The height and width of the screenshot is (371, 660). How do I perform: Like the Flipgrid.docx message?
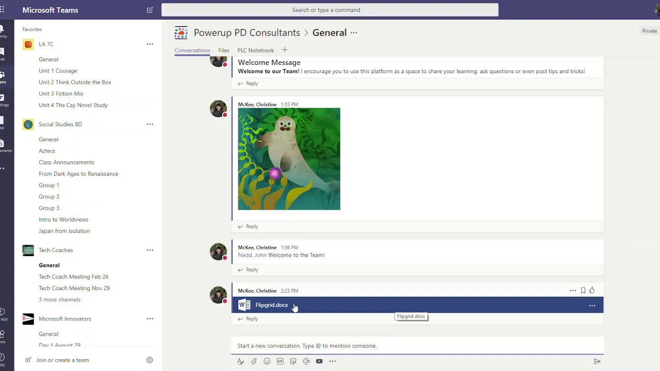click(592, 291)
